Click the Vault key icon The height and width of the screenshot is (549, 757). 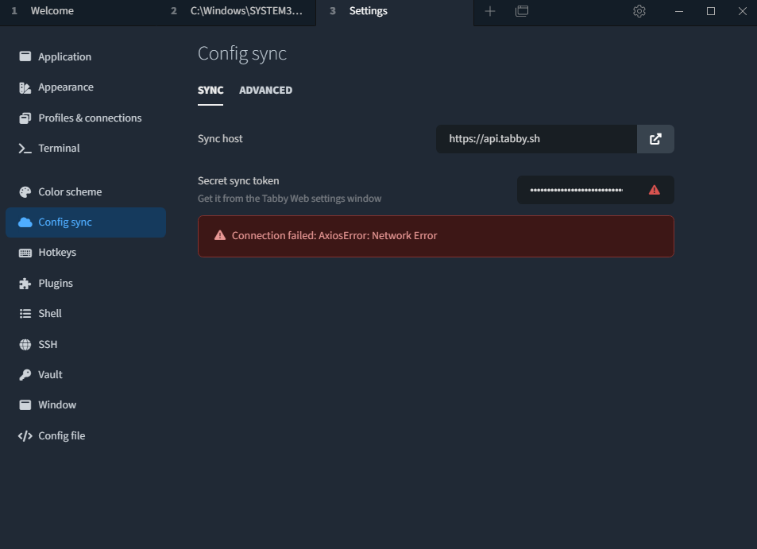point(25,375)
